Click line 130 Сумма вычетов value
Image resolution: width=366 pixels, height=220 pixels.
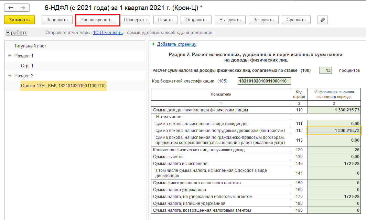(334, 156)
